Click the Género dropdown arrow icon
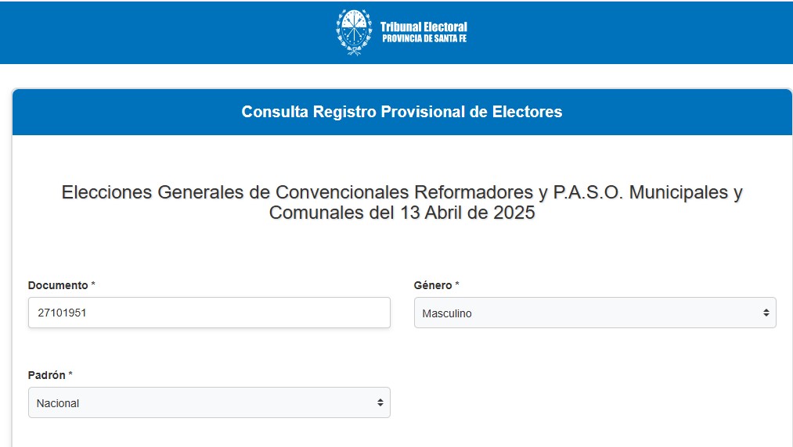 click(766, 313)
